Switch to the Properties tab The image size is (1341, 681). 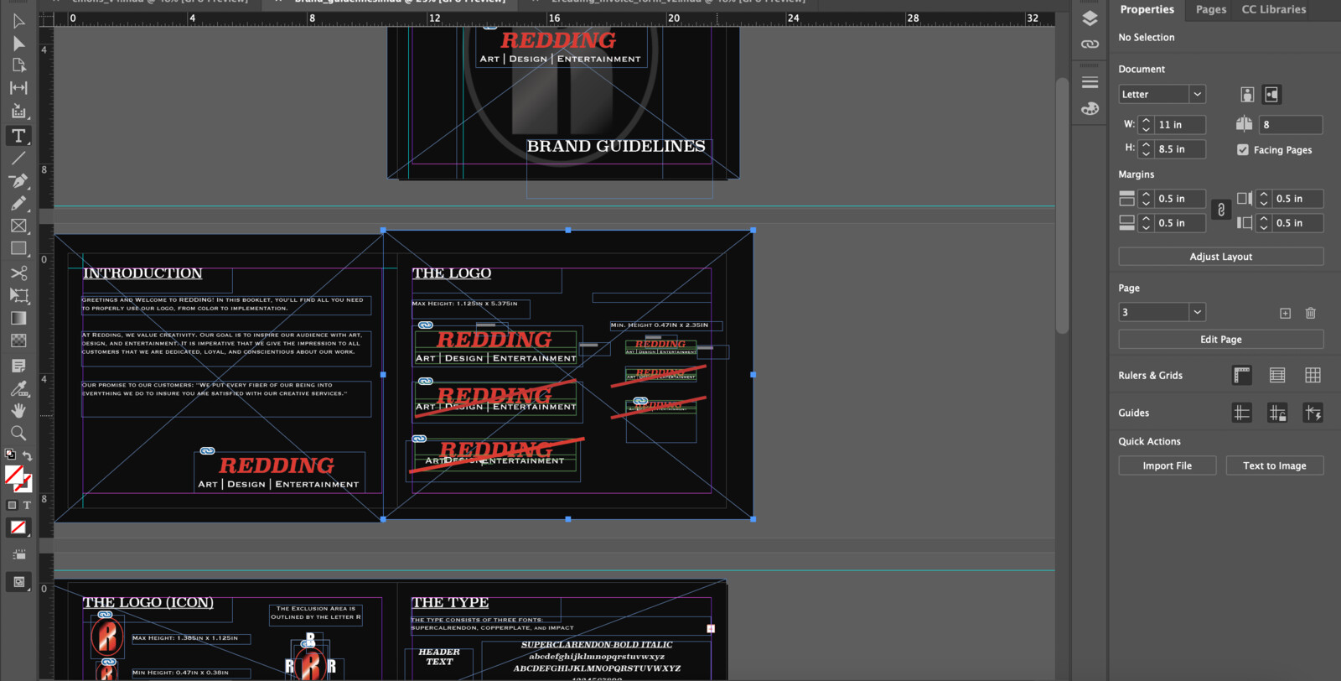(x=1147, y=9)
